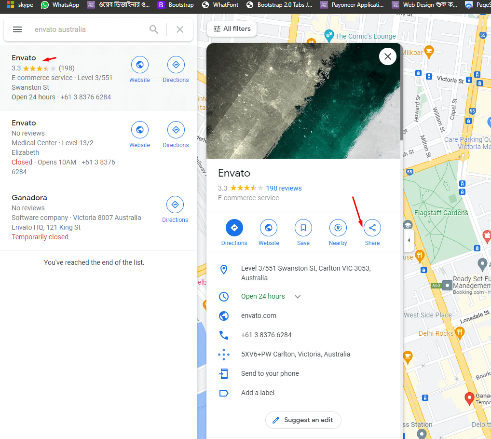This screenshot has height=439, width=491.
Task: Save Envato place using bookmark icon
Action: (303, 228)
